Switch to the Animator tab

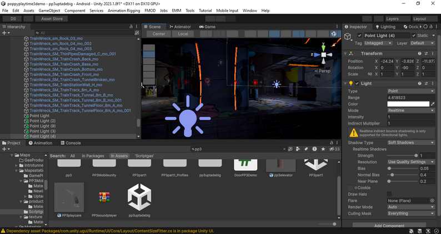tap(180, 27)
